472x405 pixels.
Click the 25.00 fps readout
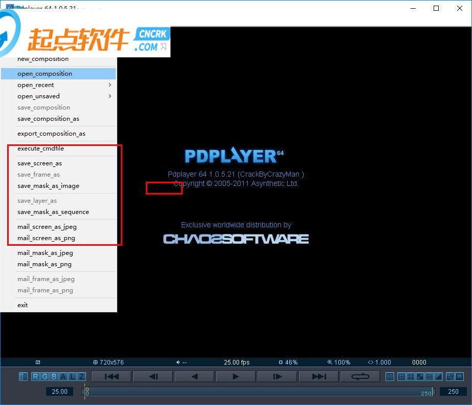tap(237, 363)
